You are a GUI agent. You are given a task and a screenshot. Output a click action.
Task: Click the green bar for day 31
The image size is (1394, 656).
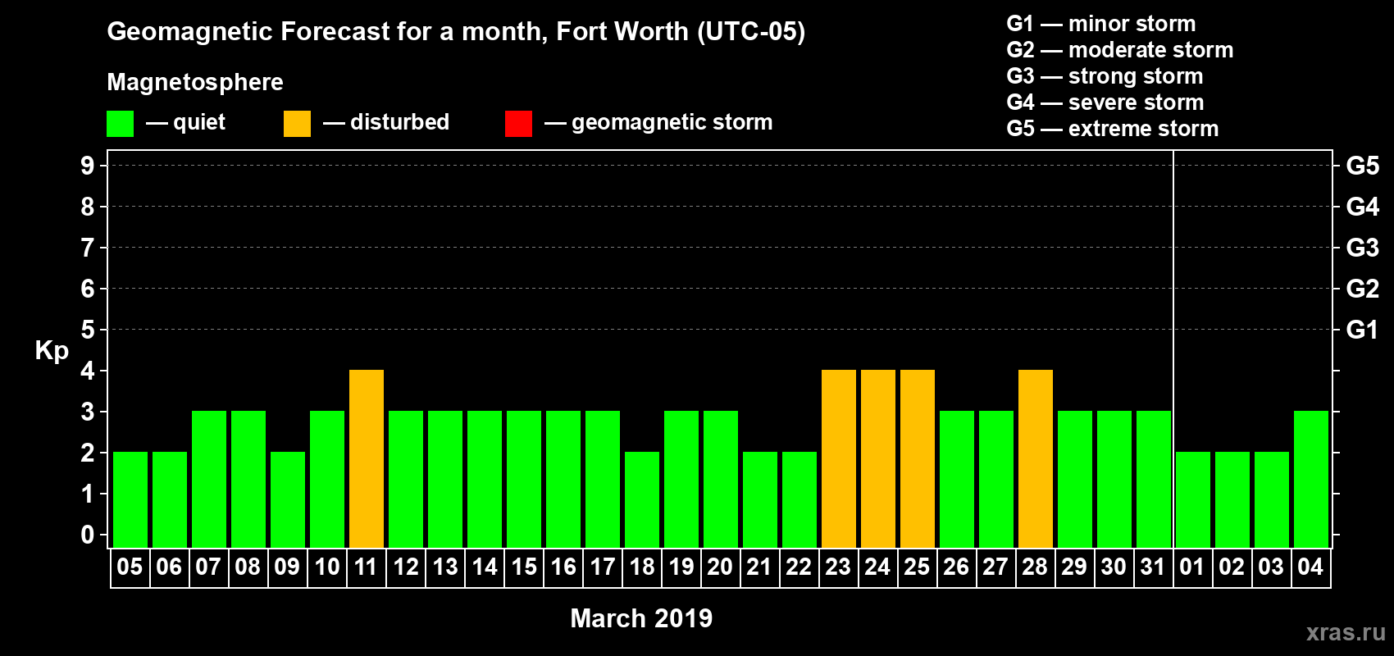click(x=1154, y=479)
